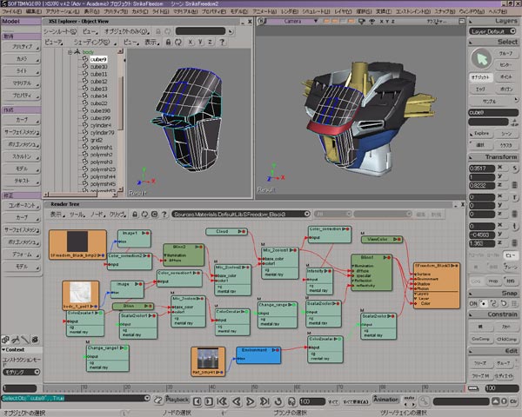Toggle grid snap icon in Snap panel
The width and height of the screenshot is (522, 417).
click(x=514, y=303)
